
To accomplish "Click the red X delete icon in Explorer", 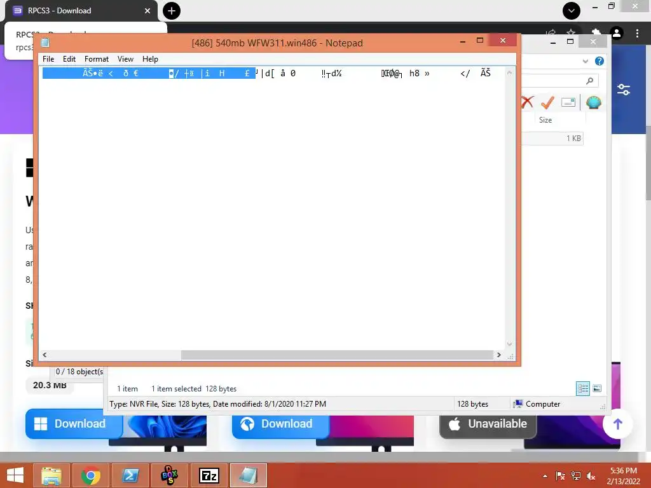I will click(527, 102).
